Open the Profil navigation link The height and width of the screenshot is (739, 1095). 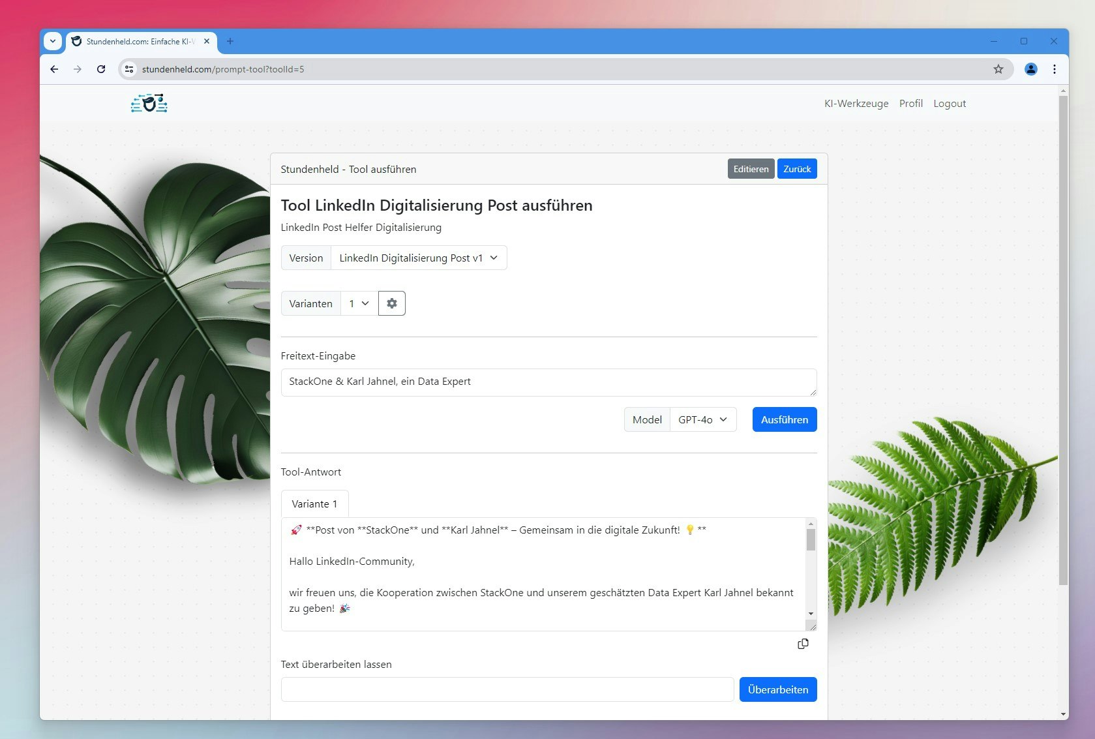(x=910, y=103)
